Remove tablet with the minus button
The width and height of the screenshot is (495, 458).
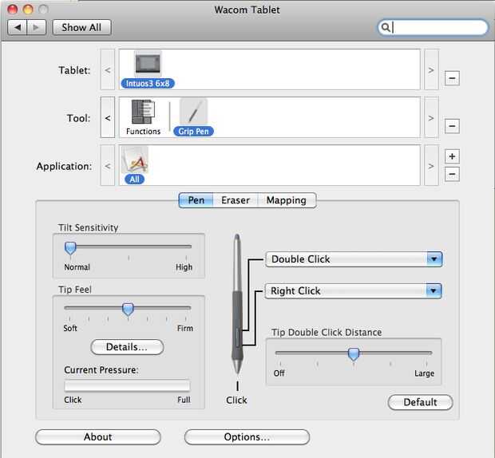pyautogui.click(x=452, y=78)
